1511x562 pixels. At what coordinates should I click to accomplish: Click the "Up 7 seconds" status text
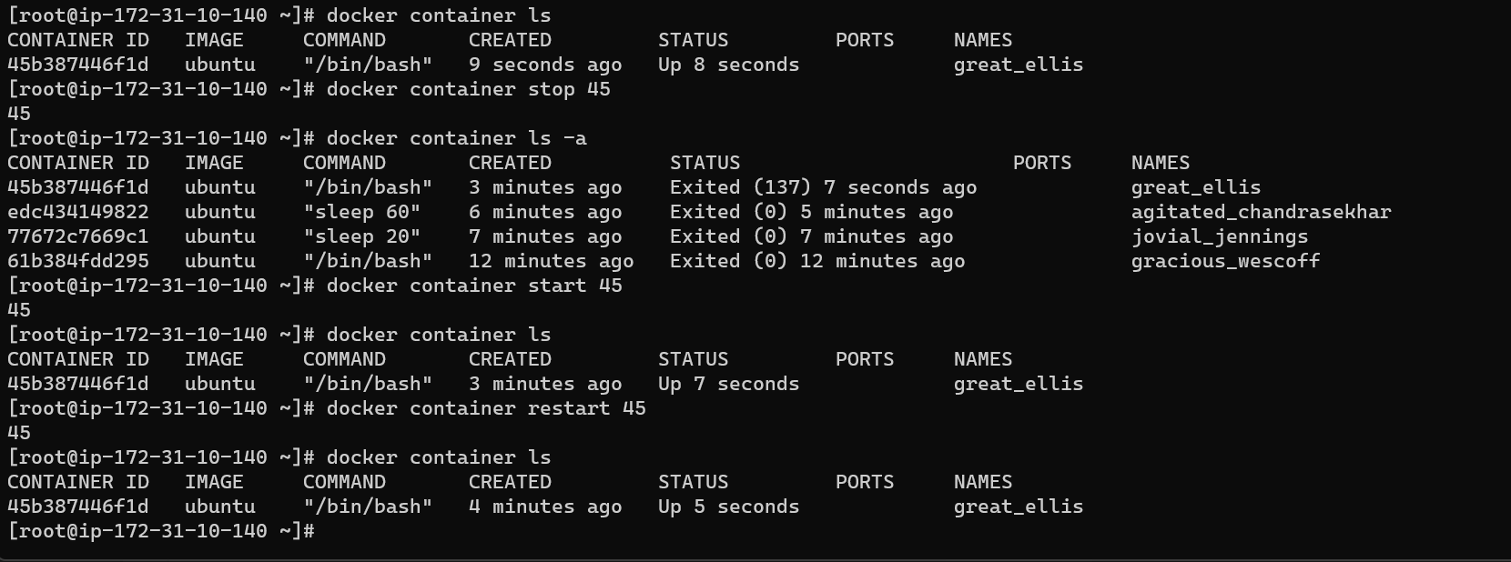729,384
